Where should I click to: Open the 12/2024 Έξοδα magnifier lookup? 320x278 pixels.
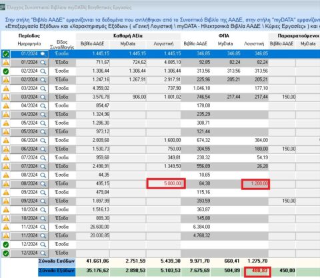coord(43,253)
